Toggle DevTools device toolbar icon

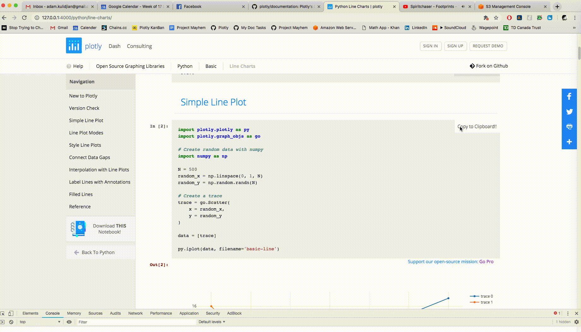[11, 313]
